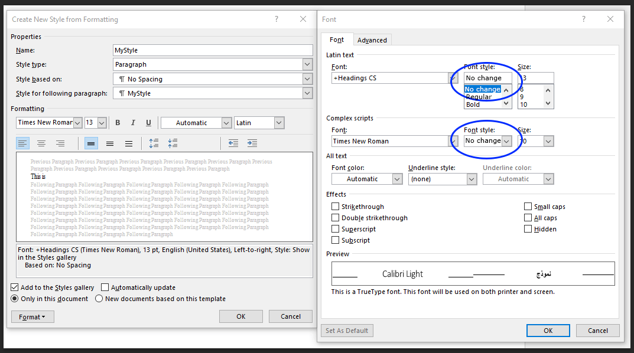The height and width of the screenshot is (353, 634).
Task: Open the Format menu button
Action: [32, 317]
